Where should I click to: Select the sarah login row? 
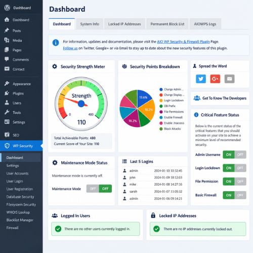pos(153,191)
